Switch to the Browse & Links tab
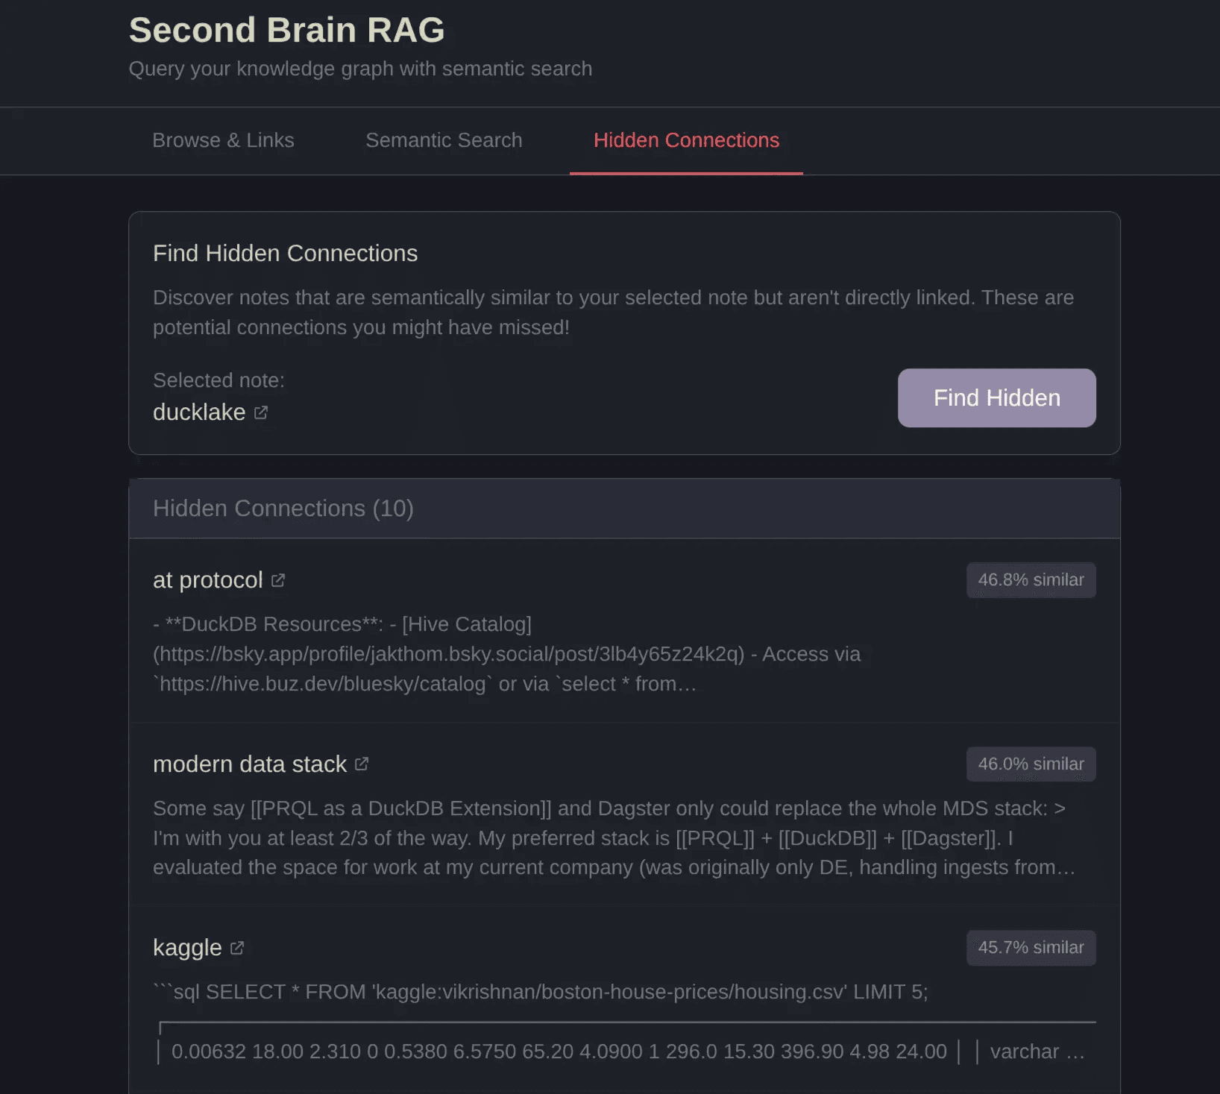 click(x=223, y=140)
